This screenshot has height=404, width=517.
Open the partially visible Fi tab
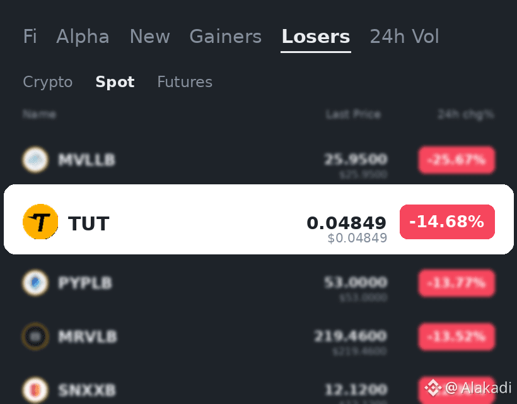point(30,37)
